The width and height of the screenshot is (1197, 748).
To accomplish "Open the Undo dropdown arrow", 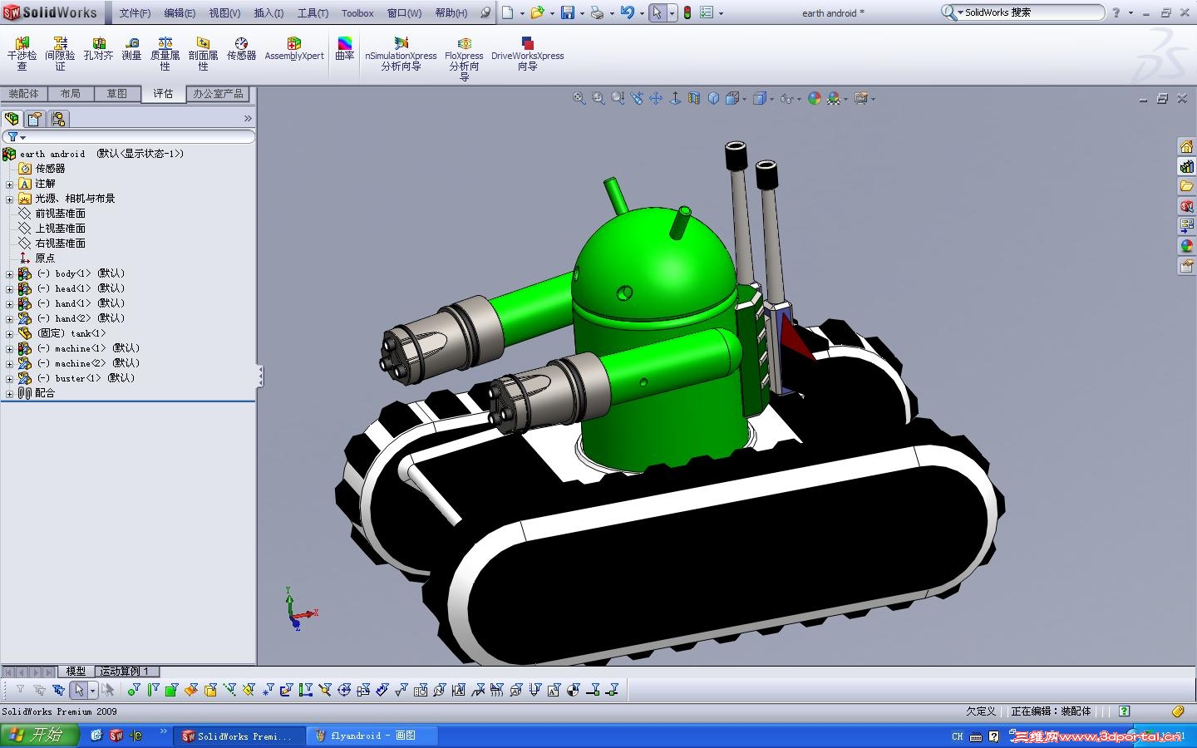I will coord(643,13).
